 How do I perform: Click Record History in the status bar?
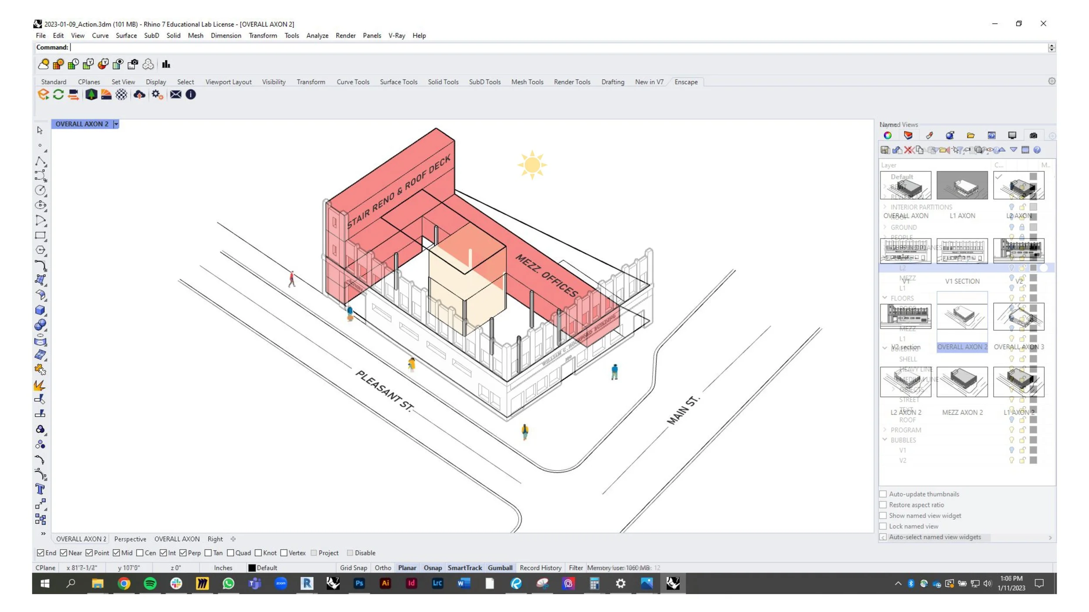tap(540, 568)
